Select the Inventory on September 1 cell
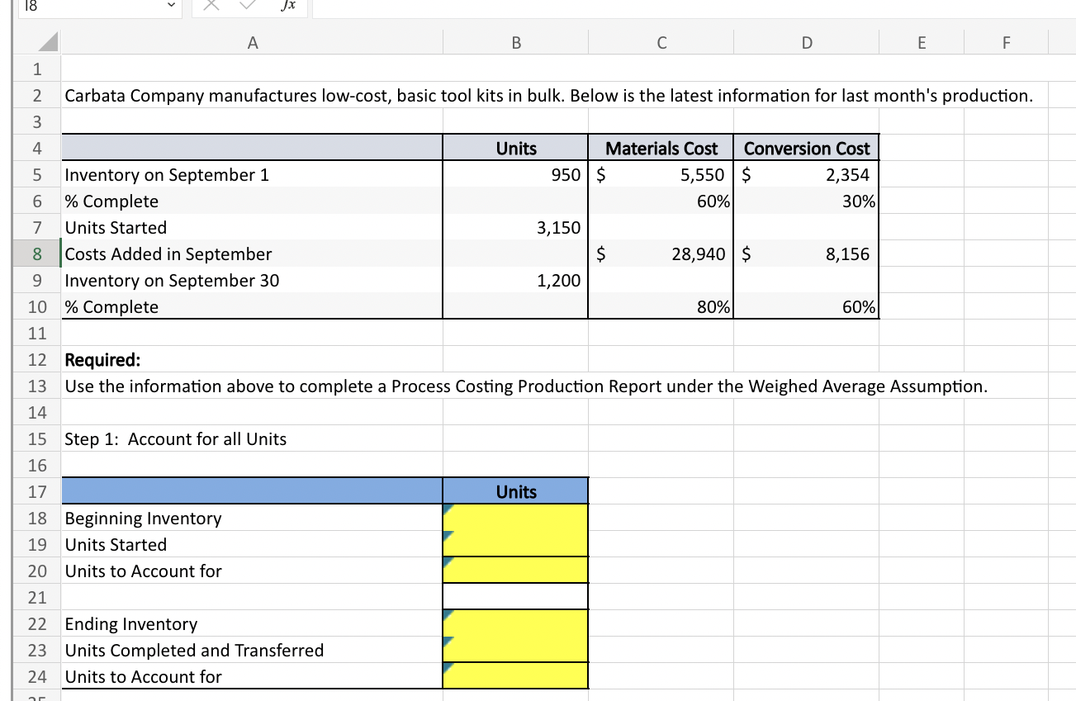Screen dimensions: 1076x701 251,174
